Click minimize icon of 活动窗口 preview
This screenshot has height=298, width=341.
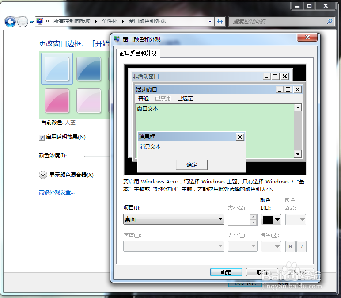[280, 89]
